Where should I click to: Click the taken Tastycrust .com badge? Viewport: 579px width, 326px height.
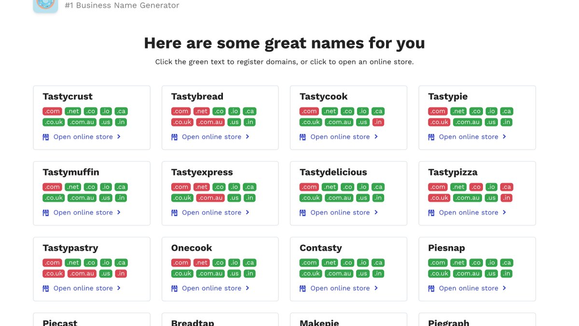[52, 111]
